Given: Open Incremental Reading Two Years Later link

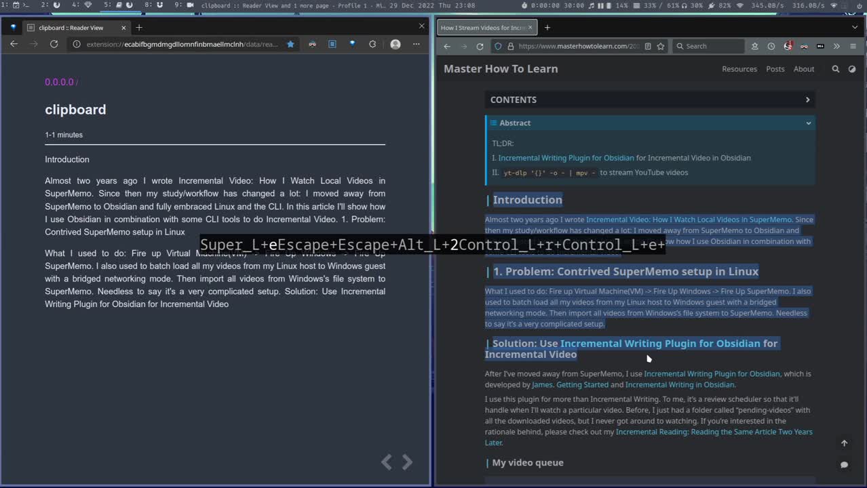Looking at the screenshot, I should point(649,437).
